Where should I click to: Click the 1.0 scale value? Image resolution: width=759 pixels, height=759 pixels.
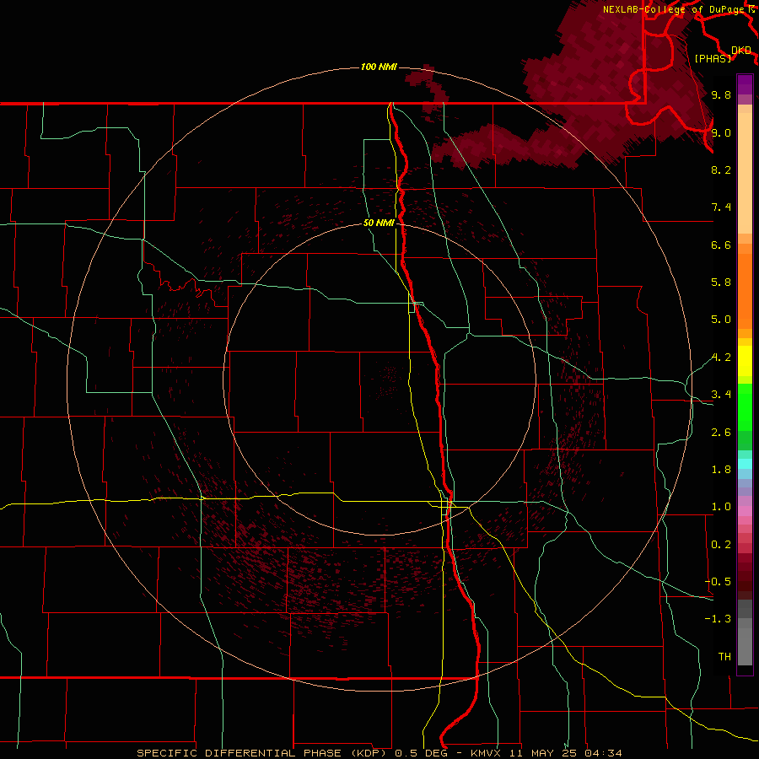pos(721,507)
